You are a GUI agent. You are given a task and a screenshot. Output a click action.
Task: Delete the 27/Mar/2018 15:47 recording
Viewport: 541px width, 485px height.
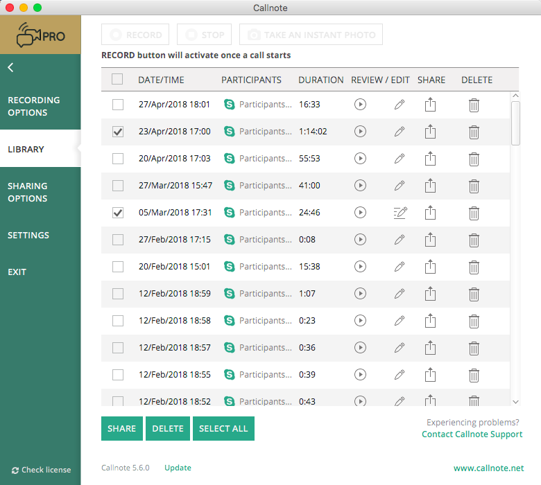tap(474, 186)
